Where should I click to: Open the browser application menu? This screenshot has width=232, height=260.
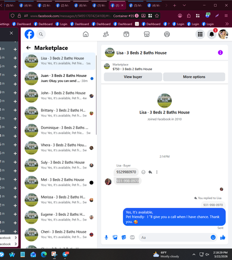pyautogui.click(x=226, y=16)
